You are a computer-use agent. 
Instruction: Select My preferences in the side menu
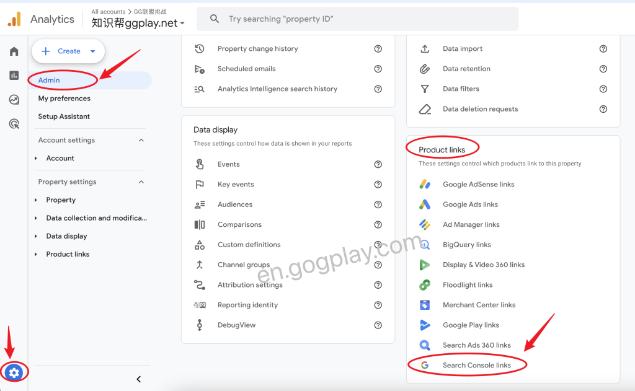[x=64, y=99]
